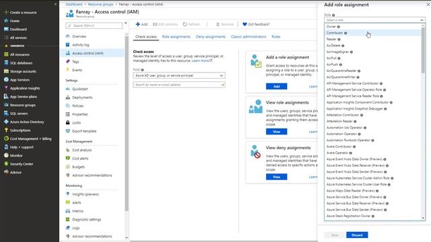This screenshot has width=431, height=242.
Task: Click Dashboard breadcrumb link
Action: tap(74, 5)
